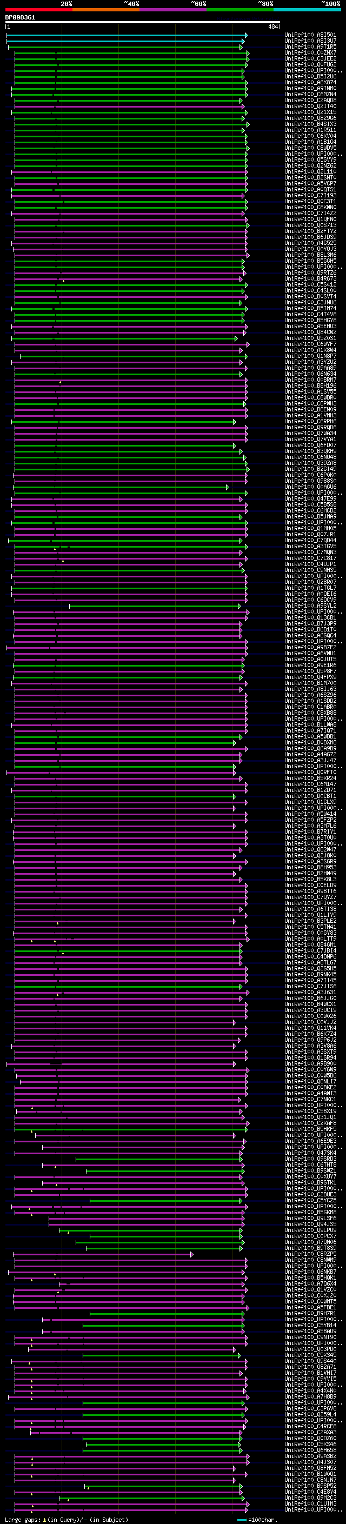
Task: Select hit UniRef100_A8I501
Action: coord(310,35)
